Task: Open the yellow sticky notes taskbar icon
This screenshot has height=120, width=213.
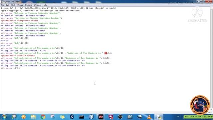Action: 62,117
